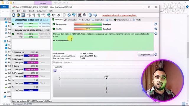
Task: Click the dark monitor toolbar icon
Action: click(x=80, y=15)
